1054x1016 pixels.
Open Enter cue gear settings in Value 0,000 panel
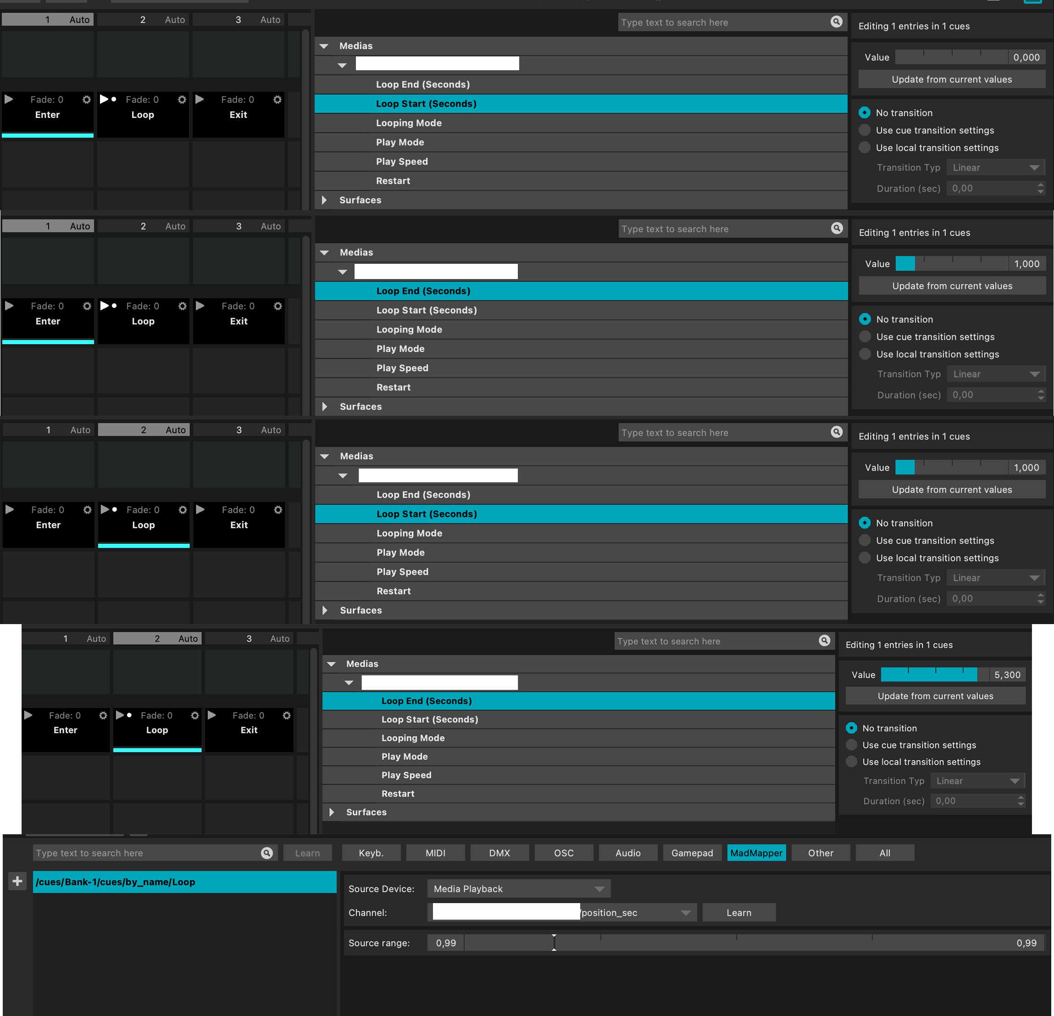point(87,100)
